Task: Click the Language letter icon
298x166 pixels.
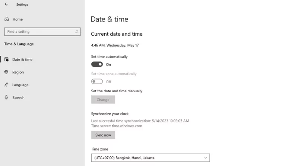Action: (x=6, y=85)
